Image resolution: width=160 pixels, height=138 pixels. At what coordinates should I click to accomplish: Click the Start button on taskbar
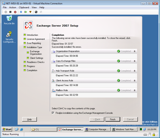coord(7,129)
